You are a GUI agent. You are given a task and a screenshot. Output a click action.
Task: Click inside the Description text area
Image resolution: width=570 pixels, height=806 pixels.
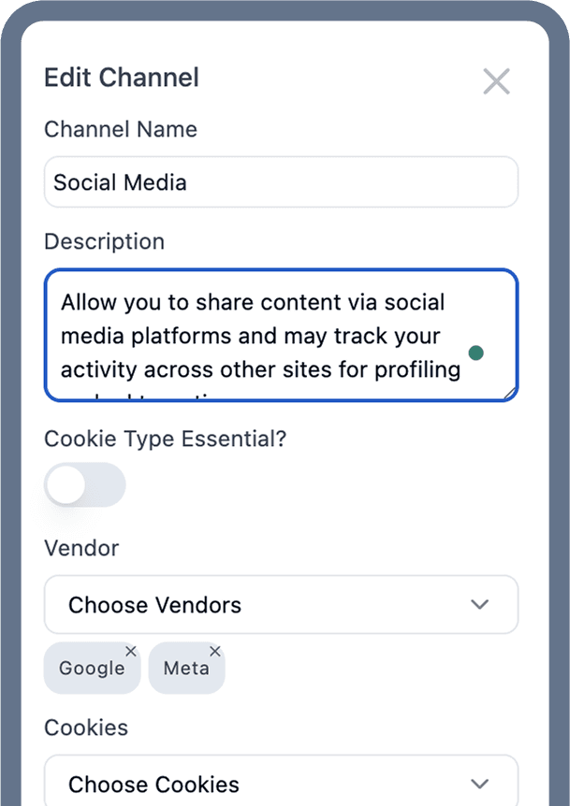pyautogui.click(x=281, y=335)
